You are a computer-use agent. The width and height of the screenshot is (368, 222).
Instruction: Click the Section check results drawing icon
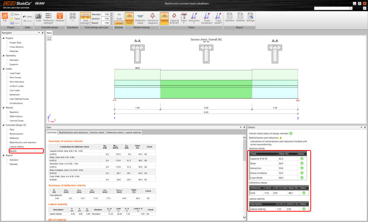coord(129,18)
